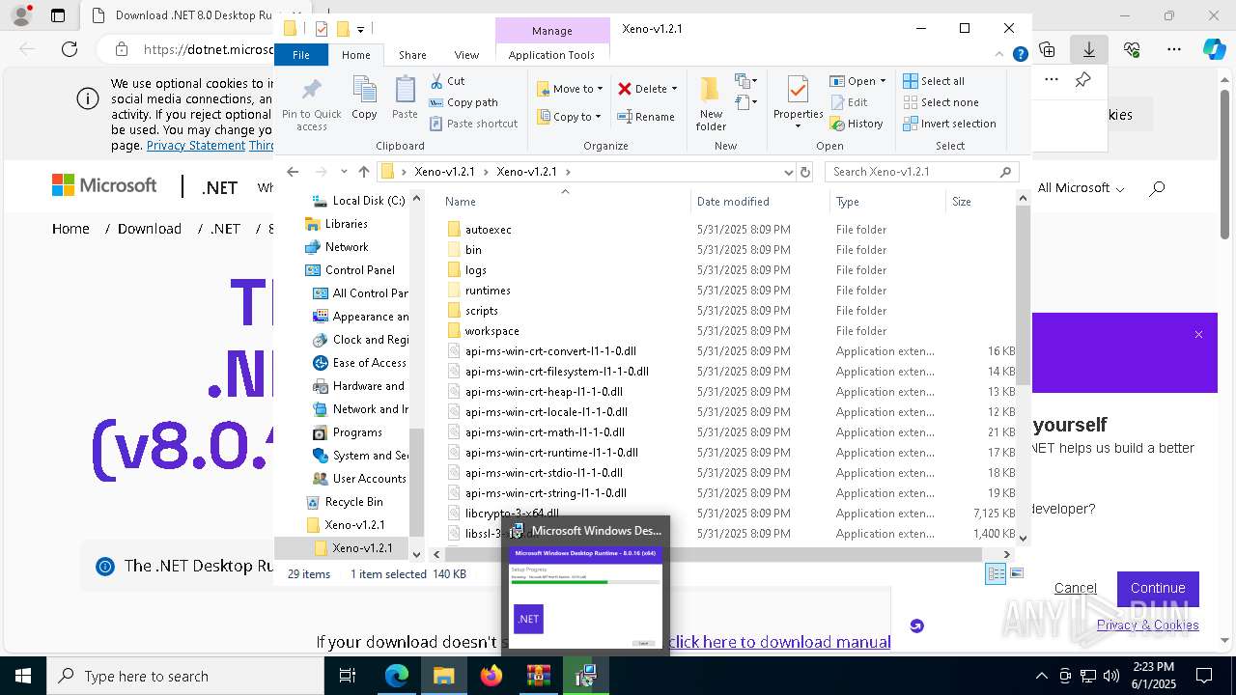Expand Explorer address bar history dropdown
The width and height of the screenshot is (1236, 695).
tap(788, 172)
